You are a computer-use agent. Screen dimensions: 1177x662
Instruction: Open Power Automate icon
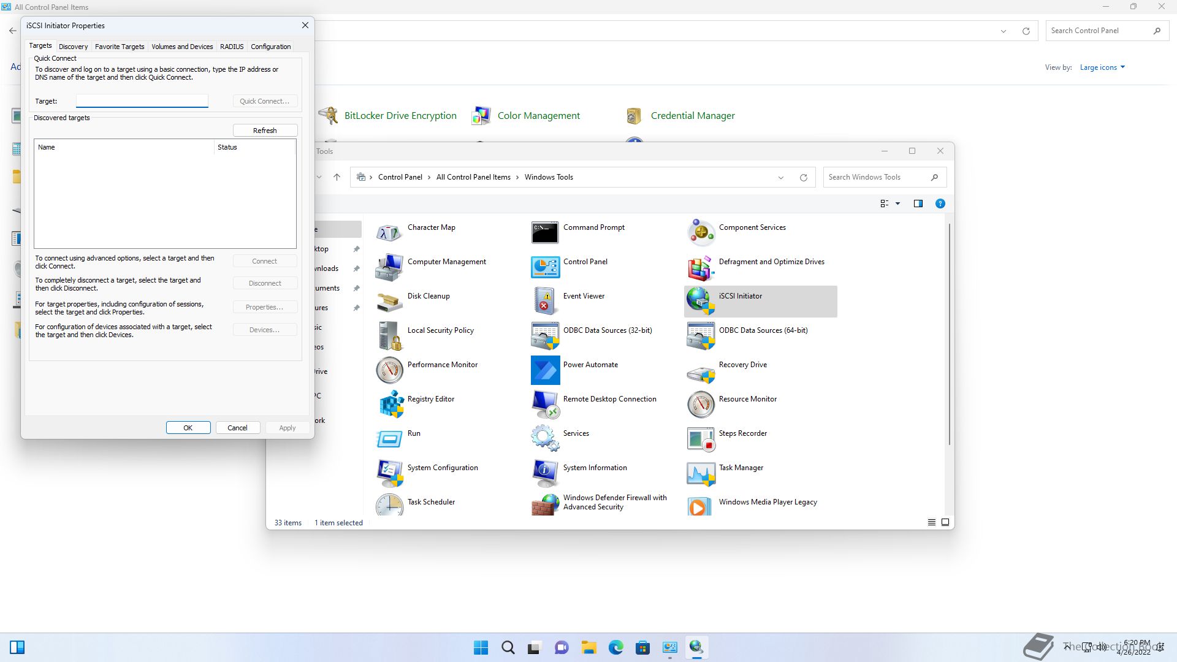click(545, 370)
